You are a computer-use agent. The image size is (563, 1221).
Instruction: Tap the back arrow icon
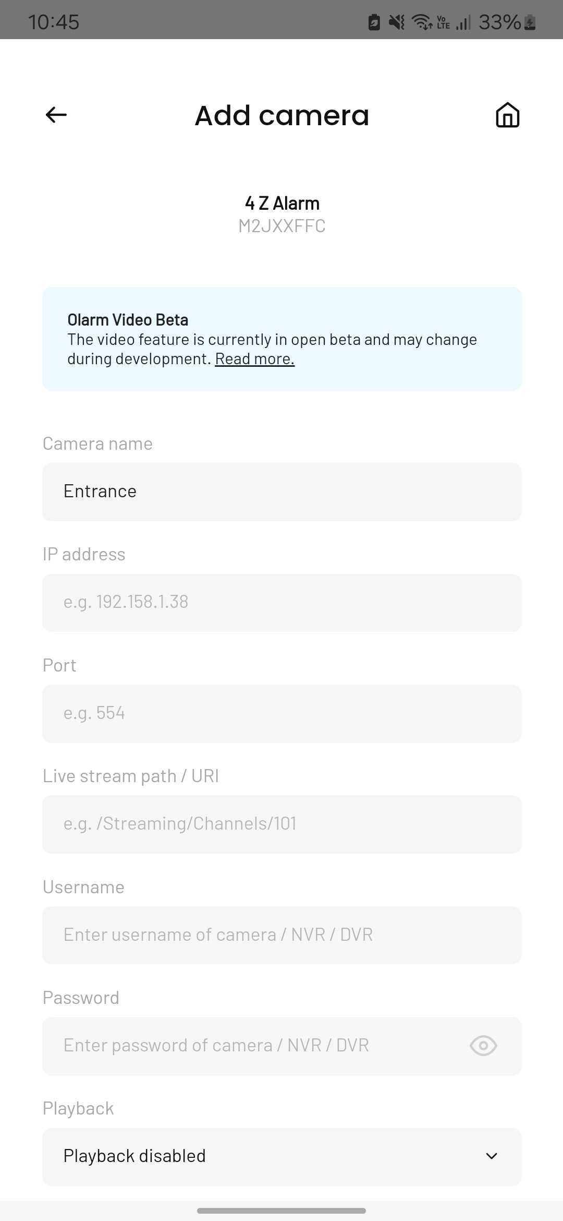(x=56, y=115)
